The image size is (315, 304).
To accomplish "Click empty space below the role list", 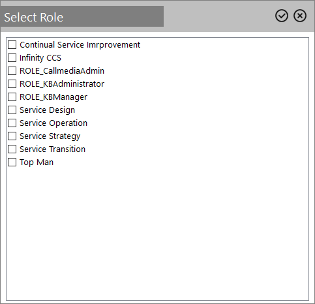I will (x=157, y=233).
